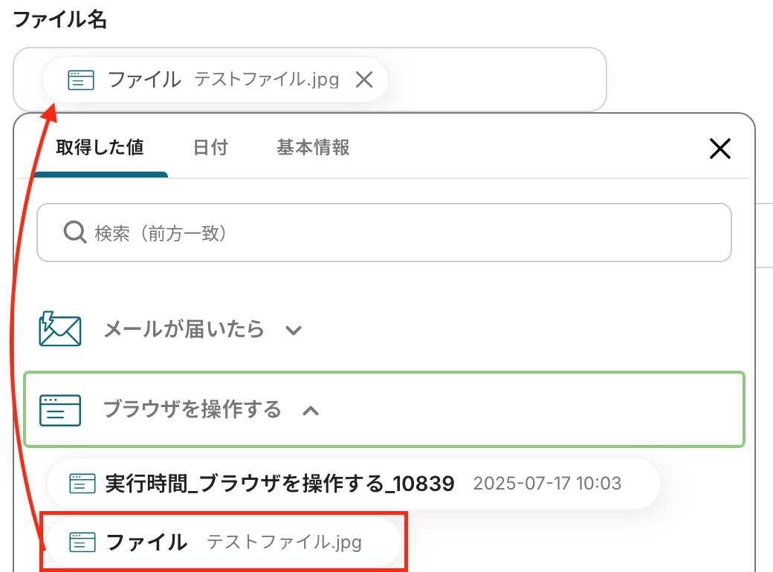Click the browser icon inside the file name chip
This screenshot has width=773, height=572.
pos(81,79)
